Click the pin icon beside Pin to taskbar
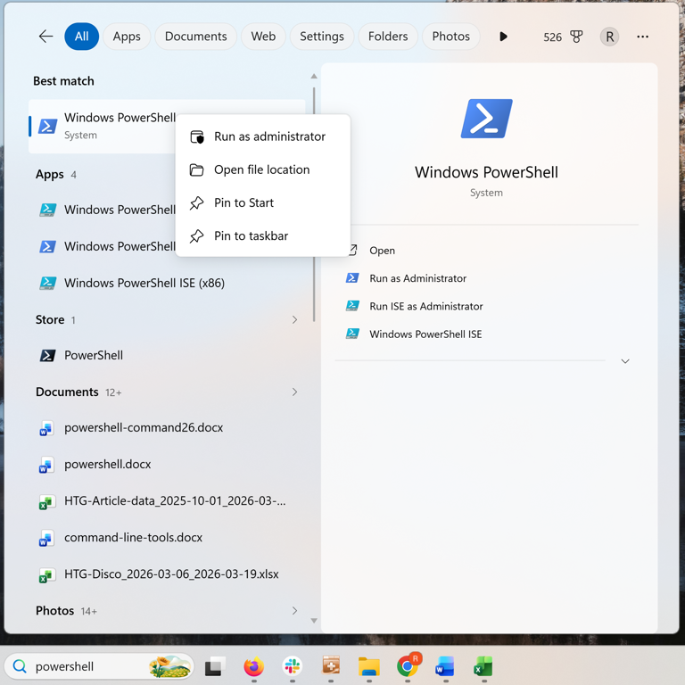The height and width of the screenshot is (685, 685). 196,236
